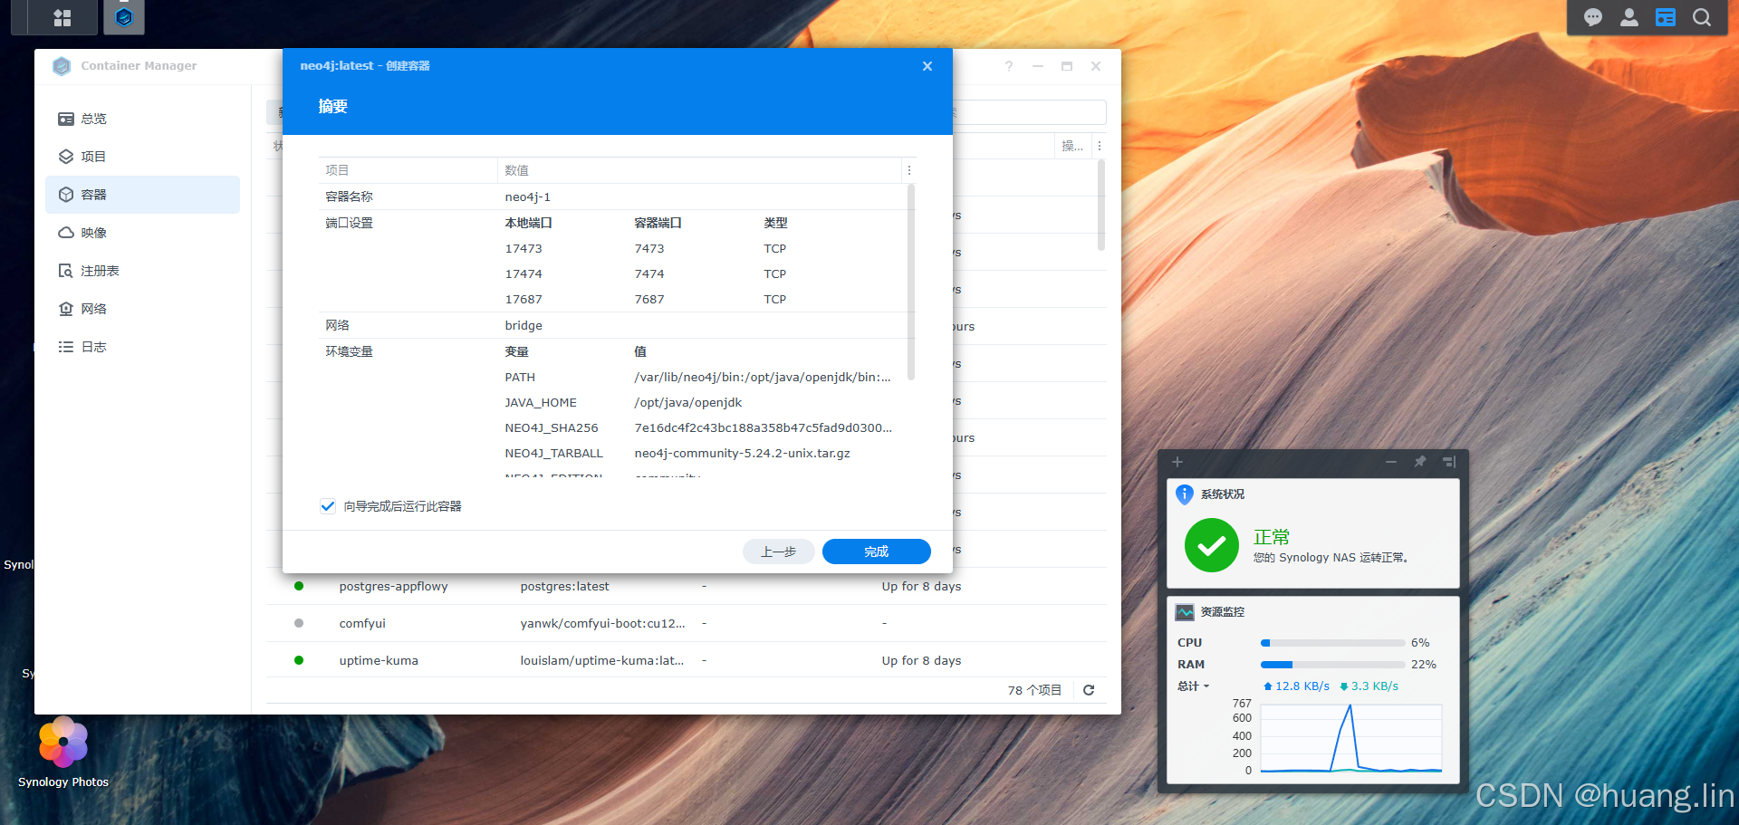The image size is (1739, 825).
Task: Open summary table column options menu
Action: coord(909,170)
